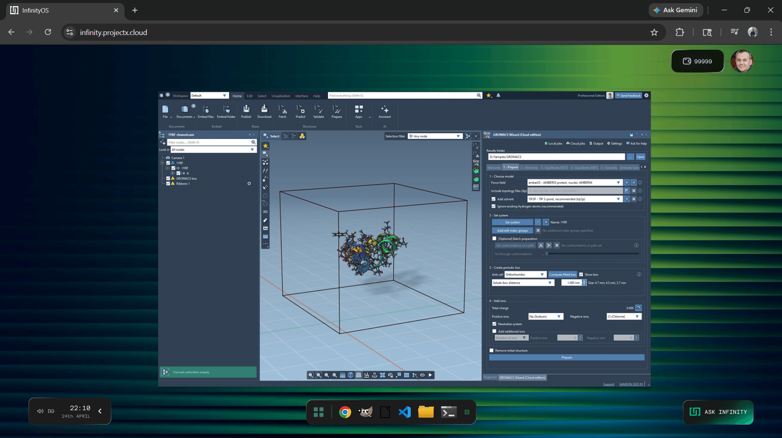Click the plus icon beside Force field dropdown
This screenshot has width=782, height=438.
tap(627, 183)
